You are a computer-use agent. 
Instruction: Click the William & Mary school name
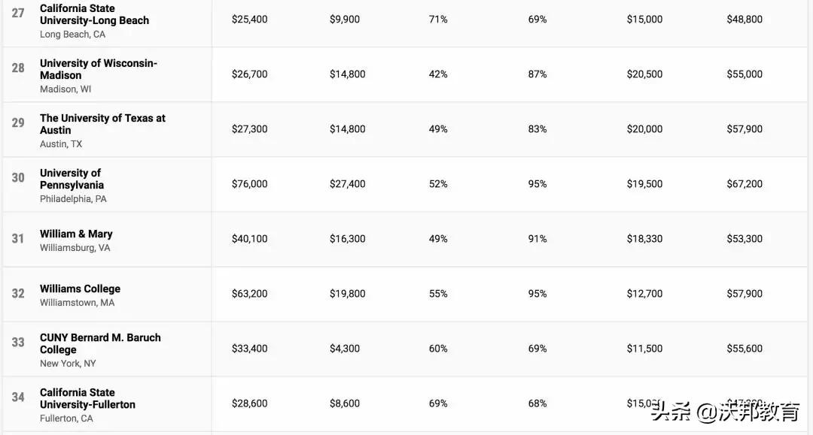(76, 234)
